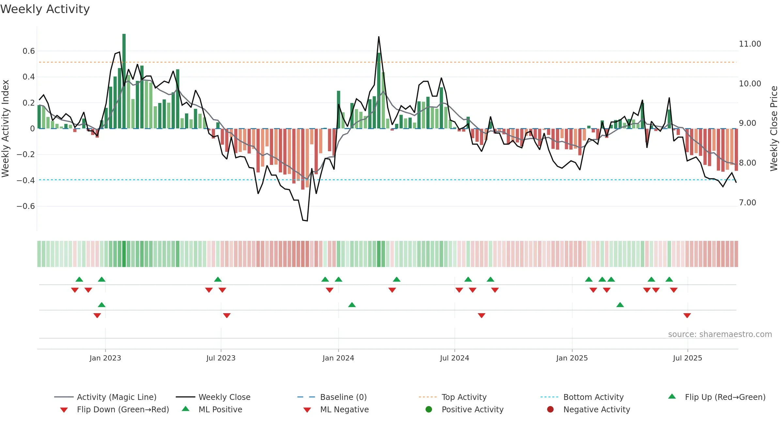783x440 pixels.
Task: Click the ML Negative triangle after Jul 2024
Action: pyautogui.click(x=482, y=315)
